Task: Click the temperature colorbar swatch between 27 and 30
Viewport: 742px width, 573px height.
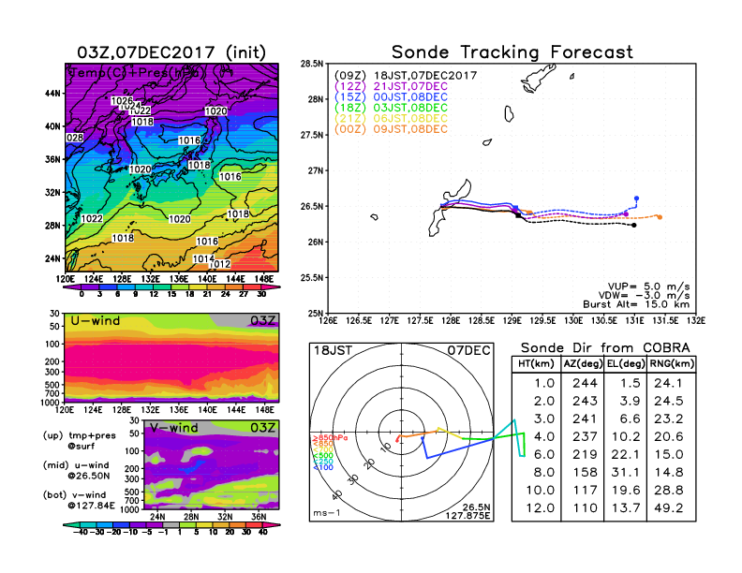Action: point(252,287)
